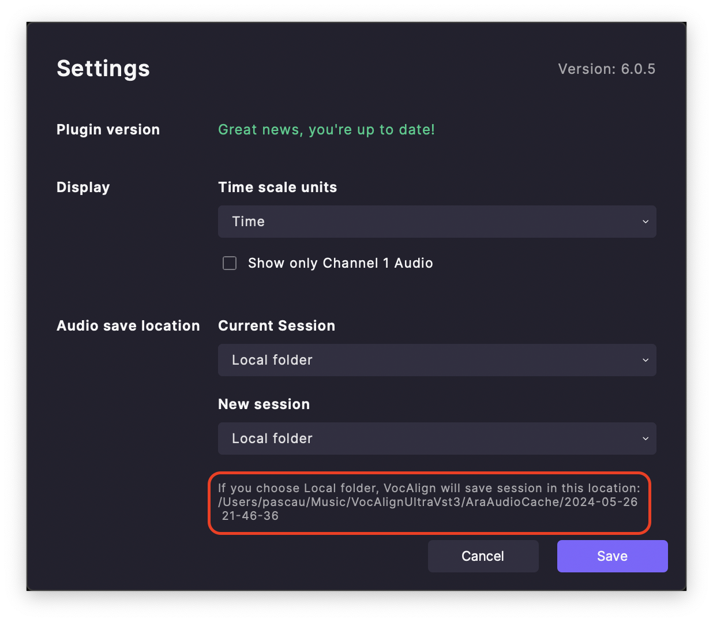The height and width of the screenshot is (622, 713).
Task: Click the chevron on Time scale units dropdown
Action: [x=646, y=222]
